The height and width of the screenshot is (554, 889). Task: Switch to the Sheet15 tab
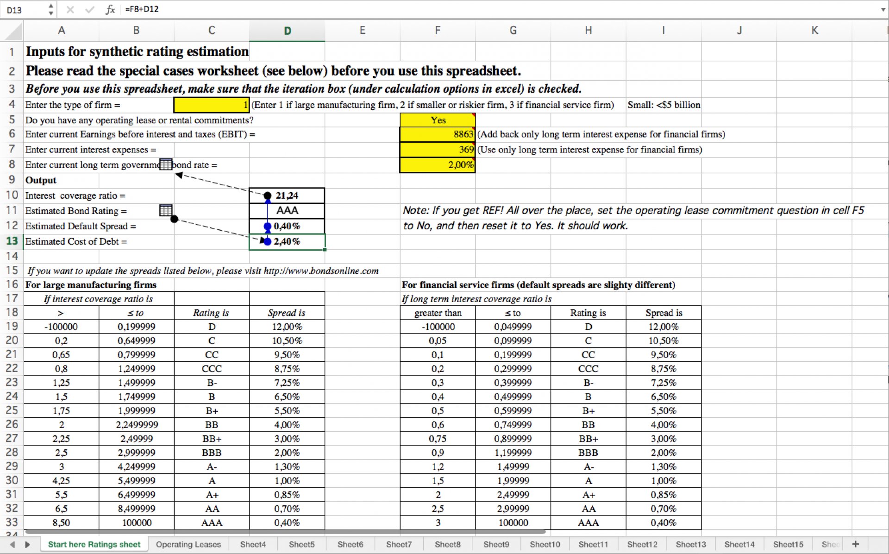pyautogui.click(x=788, y=544)
